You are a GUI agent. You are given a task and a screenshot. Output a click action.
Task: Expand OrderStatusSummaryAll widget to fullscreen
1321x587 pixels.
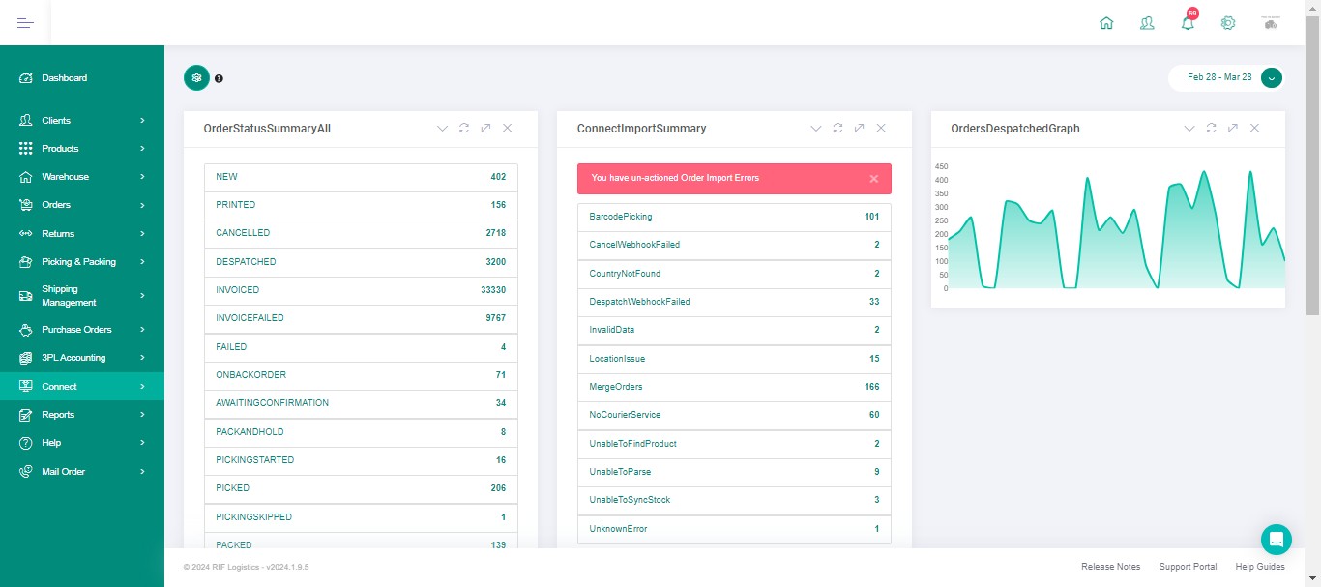pyautogui.click(x=485, y=128)
